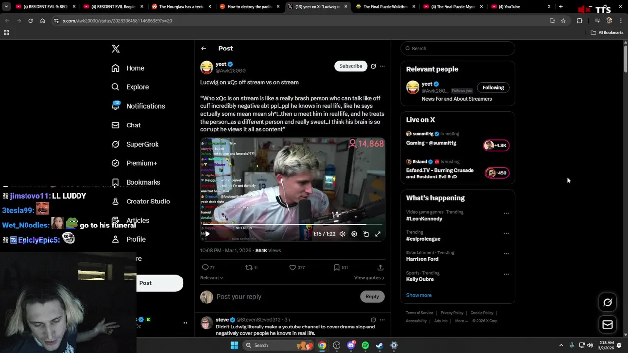This screenshot has height=353, width=628.
Task: Subscribe to yeet's account
Action: point(351,66)
